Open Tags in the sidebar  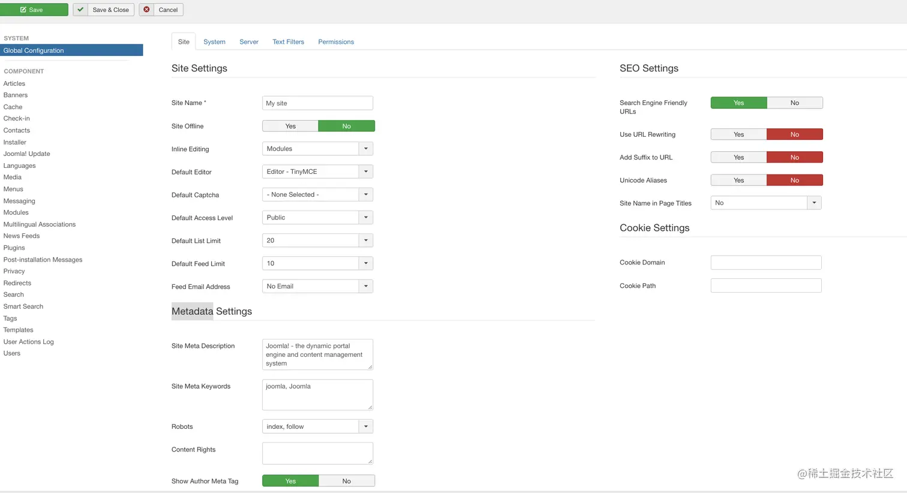click(10, 318)
